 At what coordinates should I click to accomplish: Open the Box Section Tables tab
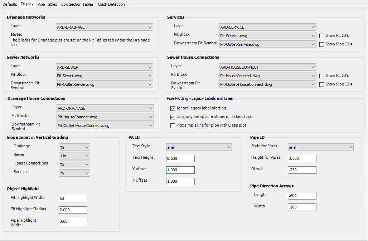click(x=77, y=4)
